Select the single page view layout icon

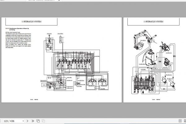click(x=180, y=121)
